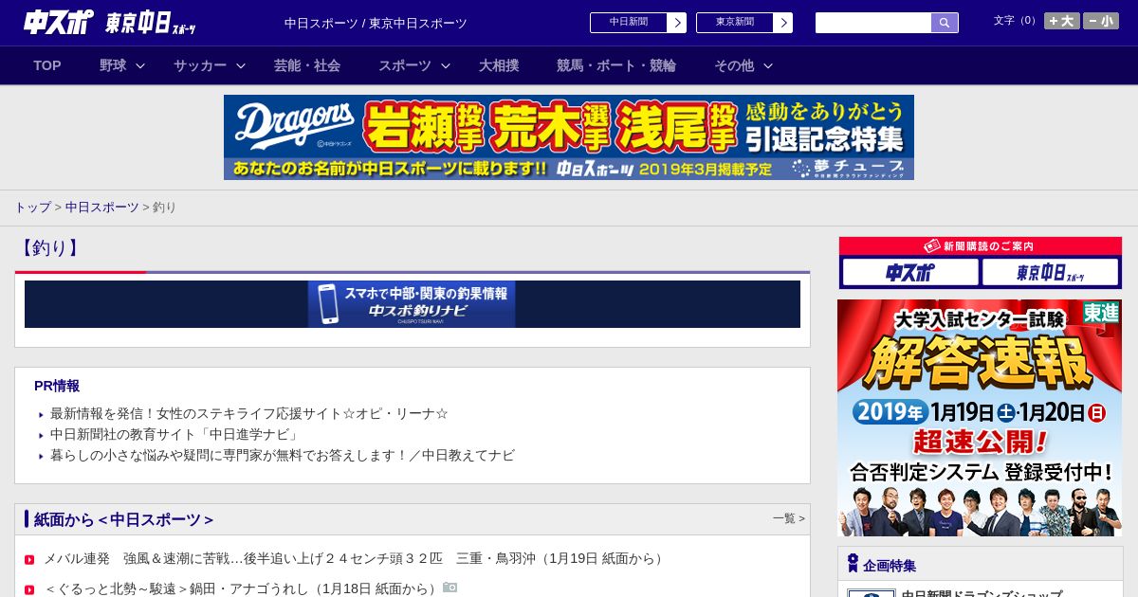This screenshot has height=597, width=1138.
Task: Open the 競馬・ボート・競輪 menu item
Action: pos(616,65)
